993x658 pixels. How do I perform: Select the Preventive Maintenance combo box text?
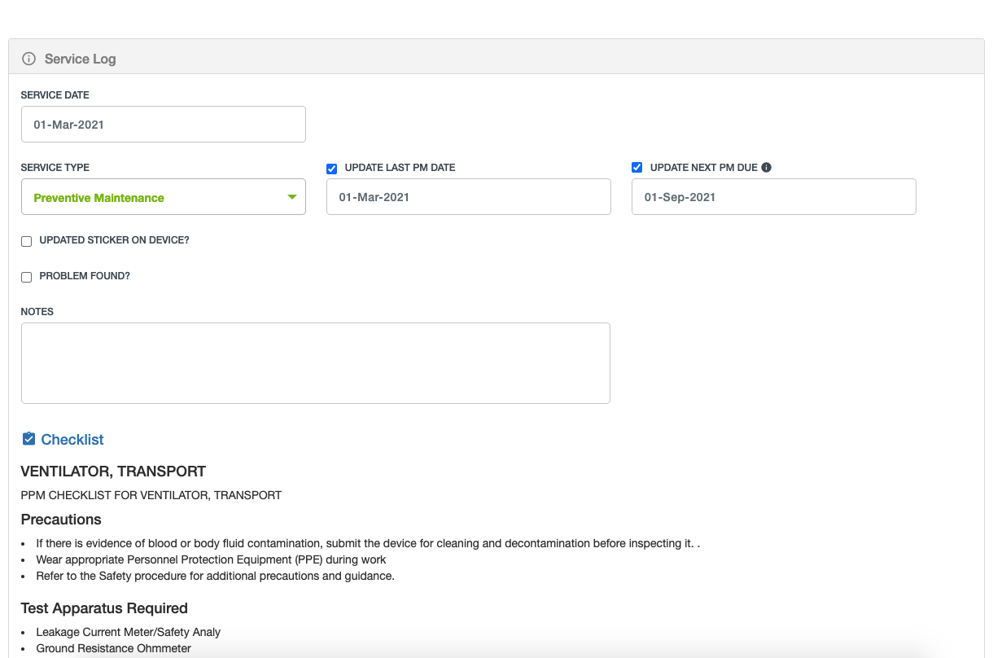[98, 198]
